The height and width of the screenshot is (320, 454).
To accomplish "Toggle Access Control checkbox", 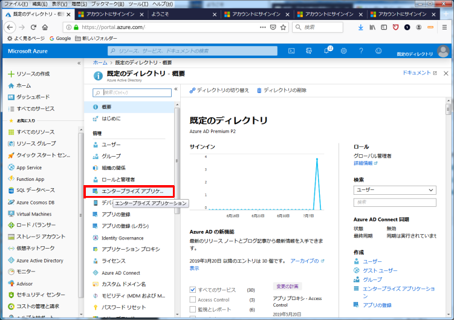I will 193,299.
